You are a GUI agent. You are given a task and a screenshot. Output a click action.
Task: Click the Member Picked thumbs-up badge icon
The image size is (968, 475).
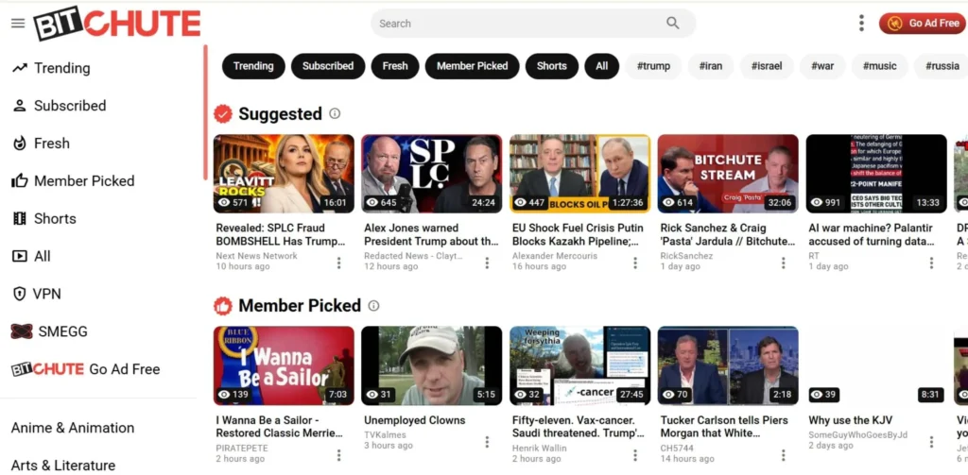pyautogui.click(x=223, y=305)
